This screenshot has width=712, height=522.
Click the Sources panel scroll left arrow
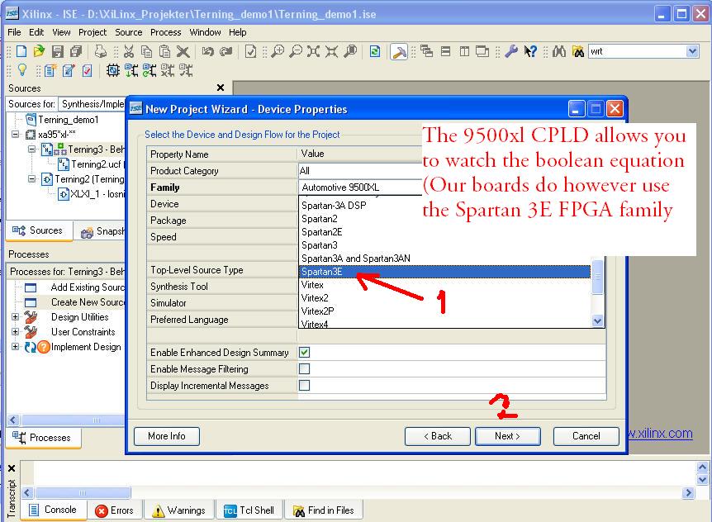pos(13,420)
